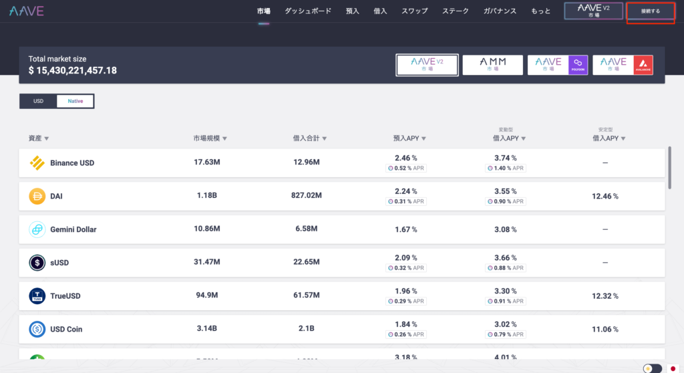
Task: Click reward icon beside 0.52 % APR
Action: coord(390,168)
